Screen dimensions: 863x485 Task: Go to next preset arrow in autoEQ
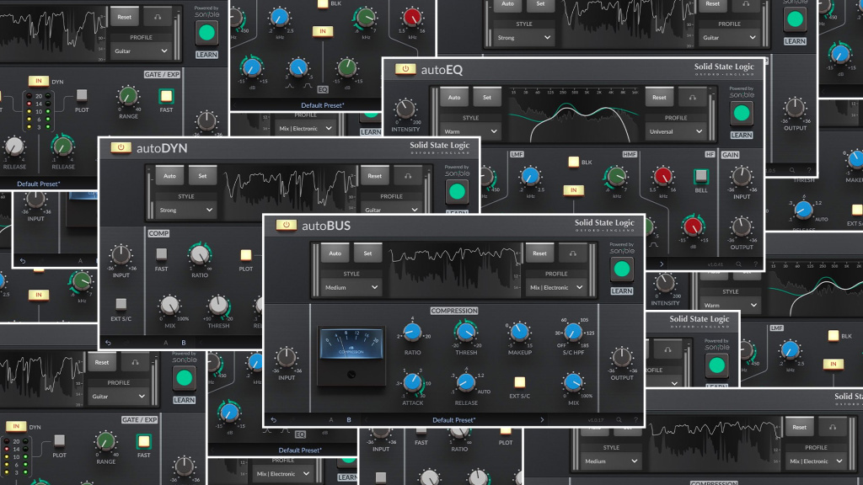[x=661, y=264]
